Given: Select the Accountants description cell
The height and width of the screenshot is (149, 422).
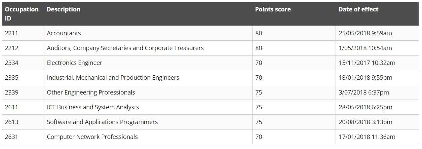Looking at the screenshot, I should (64, 33).
